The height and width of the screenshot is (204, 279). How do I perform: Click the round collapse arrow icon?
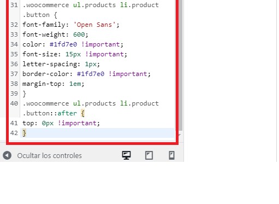(7, 155)
